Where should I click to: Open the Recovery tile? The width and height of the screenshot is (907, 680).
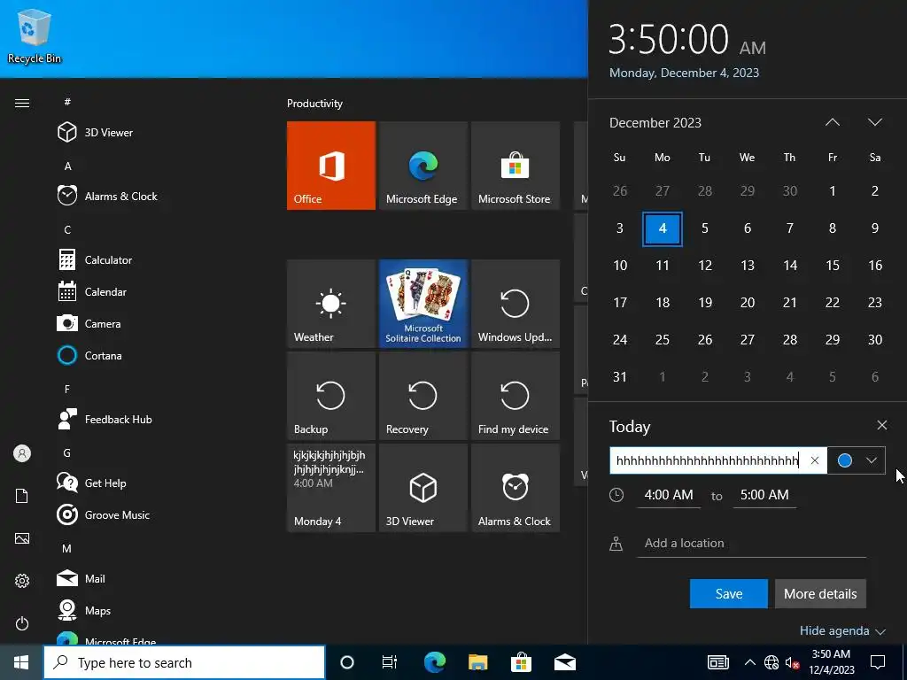point(422,396)
